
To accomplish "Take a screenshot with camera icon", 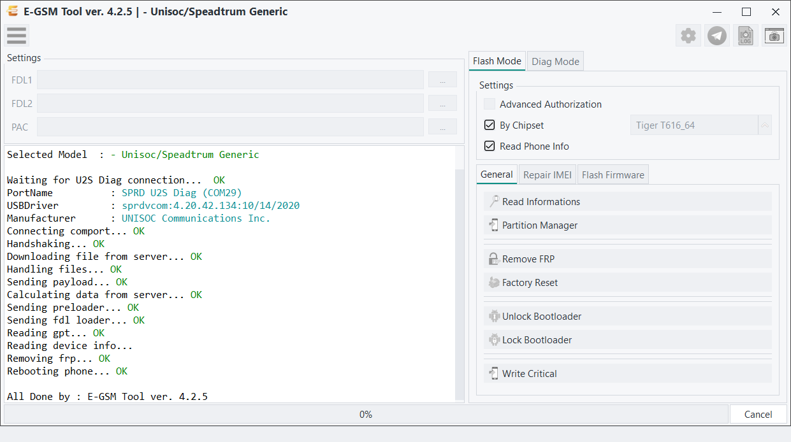I will pos(774,36).
